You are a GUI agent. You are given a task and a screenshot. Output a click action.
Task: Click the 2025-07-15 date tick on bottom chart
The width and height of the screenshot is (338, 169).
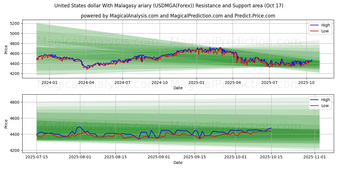pyautogui.click(x=36, y=157)
